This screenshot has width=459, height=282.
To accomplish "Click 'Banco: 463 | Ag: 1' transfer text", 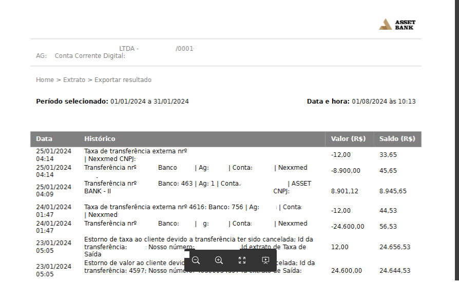I will (x=186, y=184).
